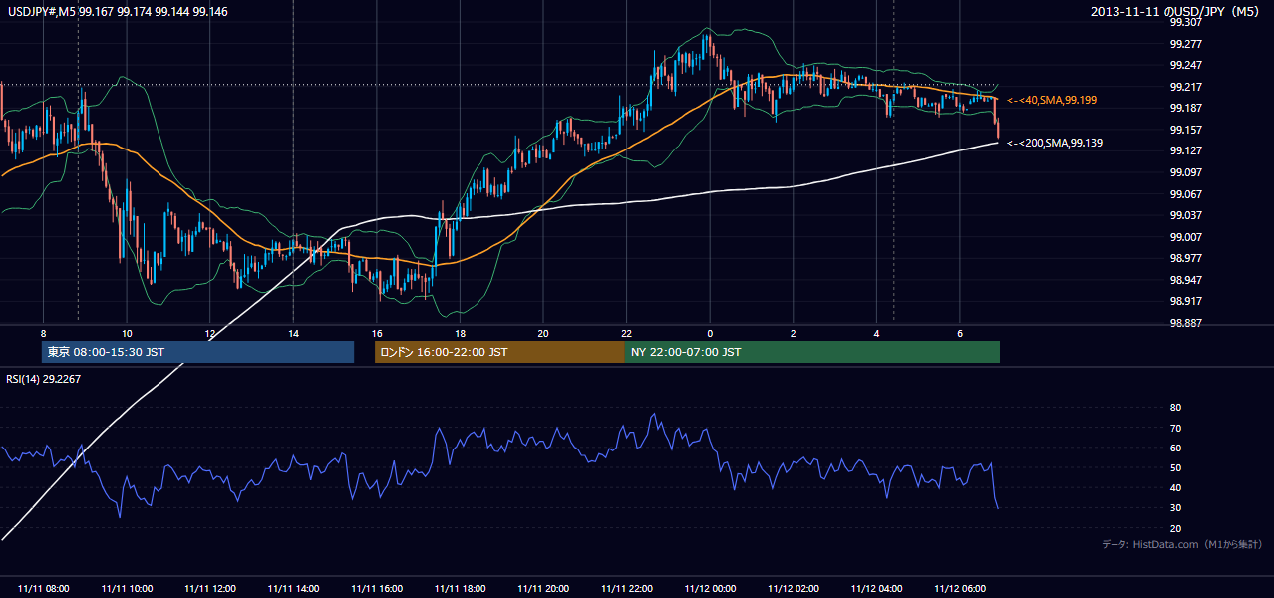The height and width of the screenshot is (598, 1274).
Task: Click hour label 16 under price chart
Action: (376, 333)
